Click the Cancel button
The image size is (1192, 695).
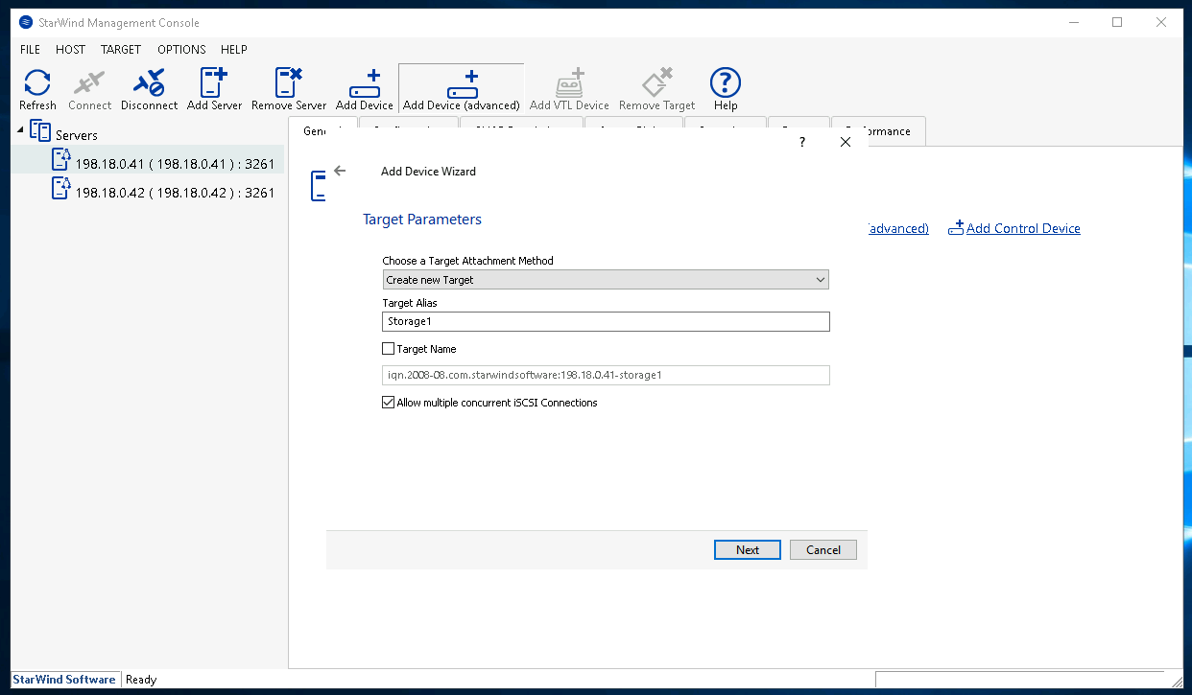[x=822, y=550]
